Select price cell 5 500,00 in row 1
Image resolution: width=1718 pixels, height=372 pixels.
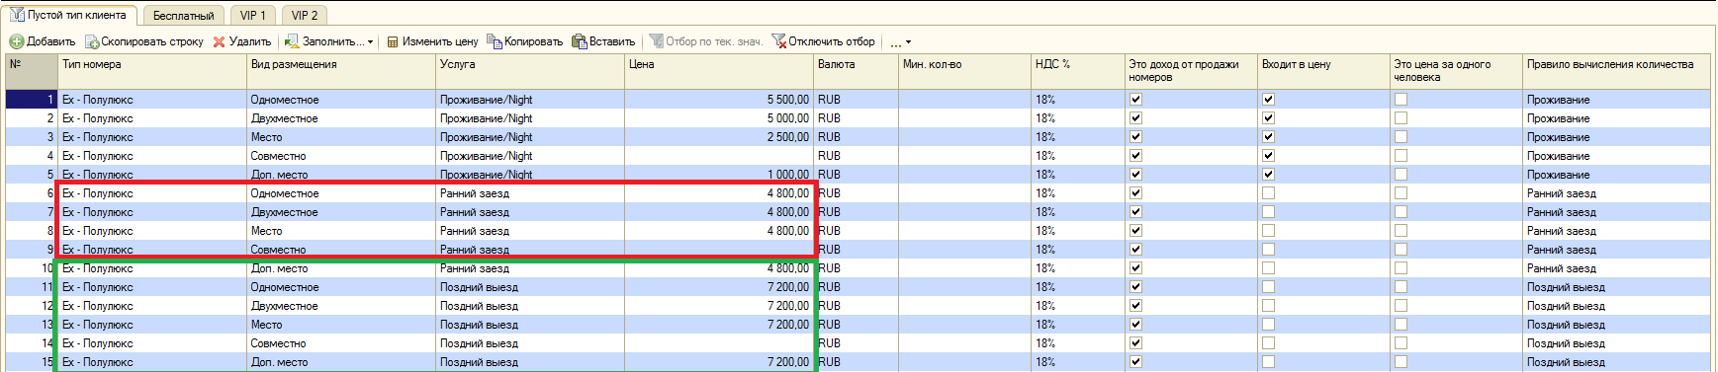click(719, 100)
